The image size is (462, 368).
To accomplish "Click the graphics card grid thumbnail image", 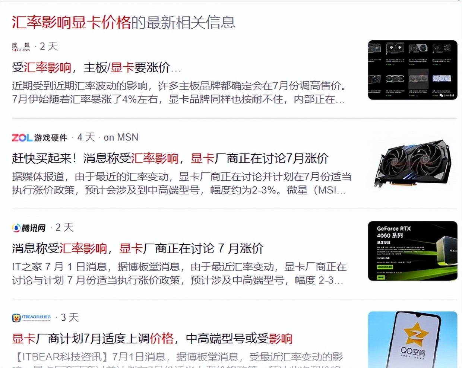I will click(412, 70).
